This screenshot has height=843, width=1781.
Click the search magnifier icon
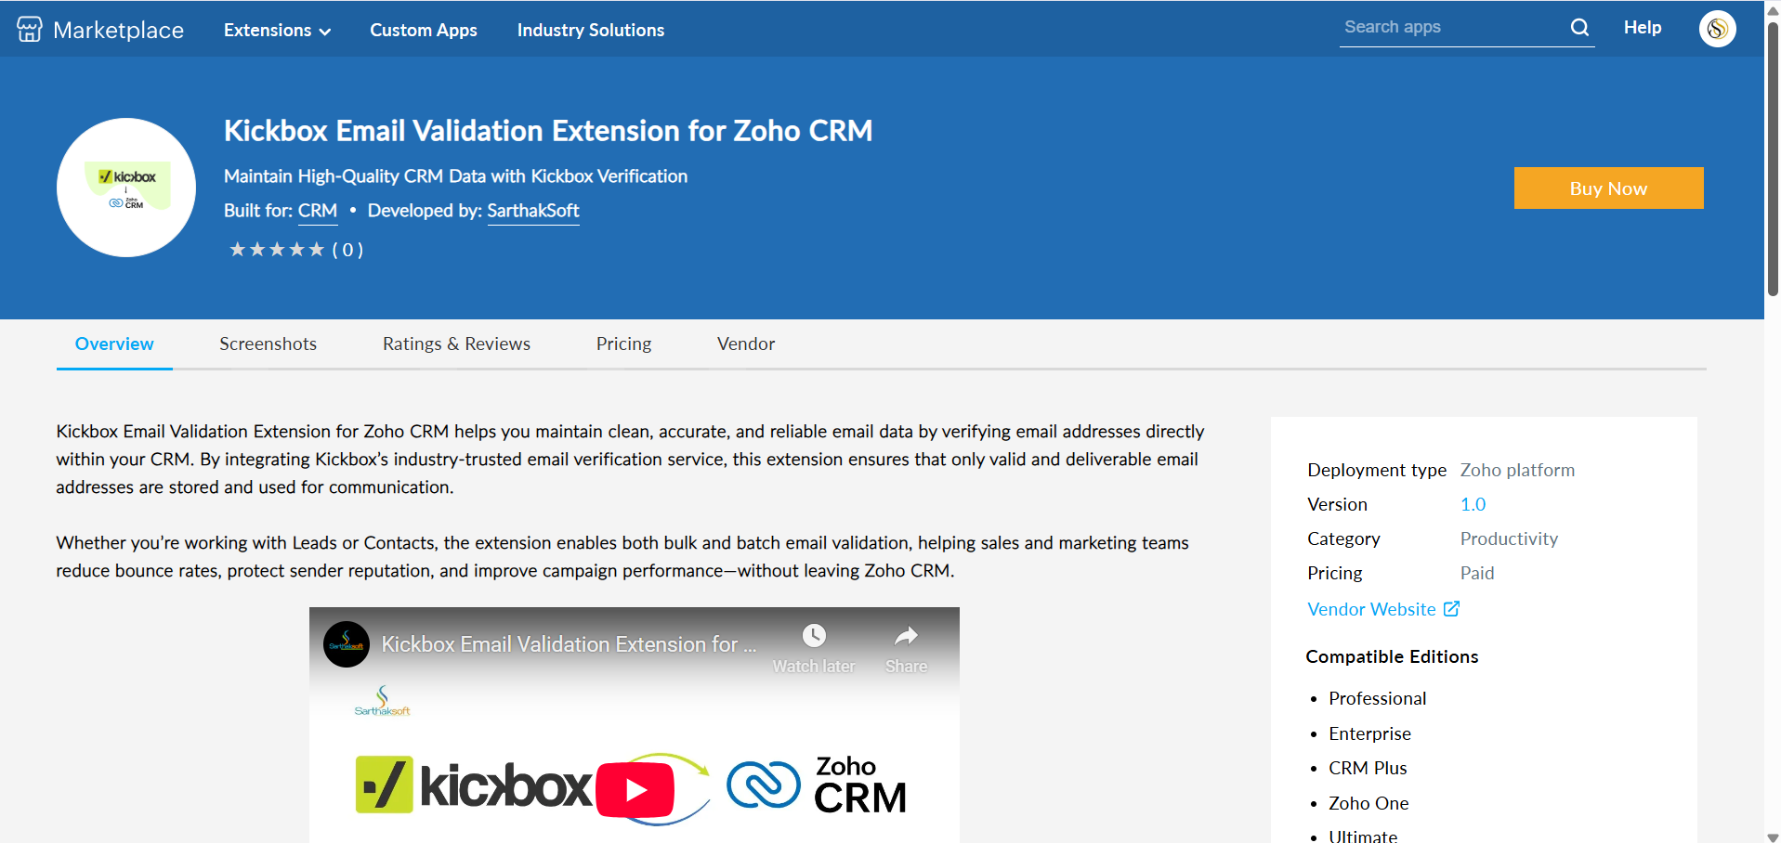[x=1579, y=28]
